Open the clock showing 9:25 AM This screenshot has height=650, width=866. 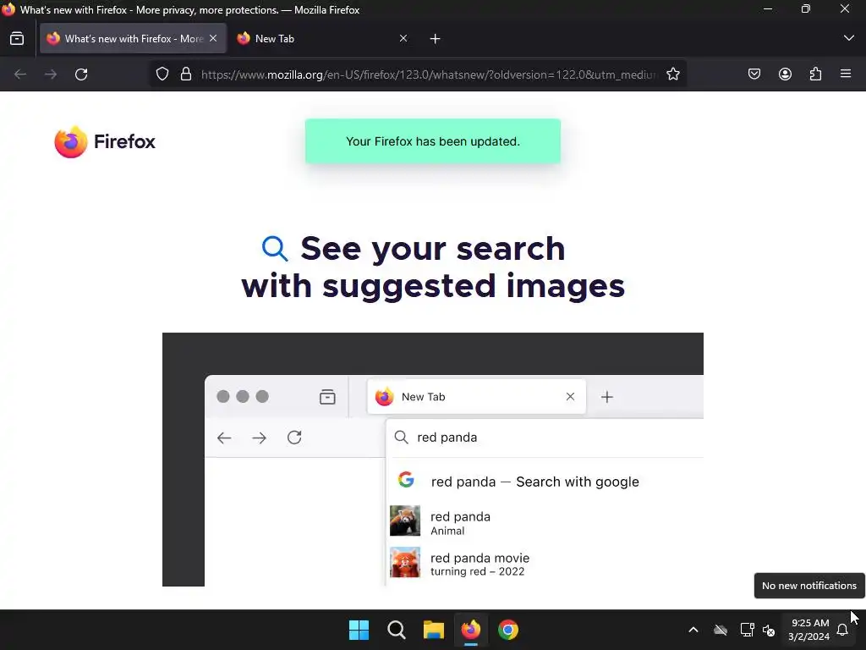tap(809, 630)
